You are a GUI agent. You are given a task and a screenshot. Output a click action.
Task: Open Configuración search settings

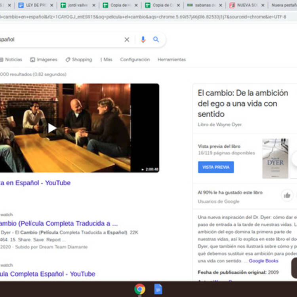pyautogui.click(x=135, y=60)
